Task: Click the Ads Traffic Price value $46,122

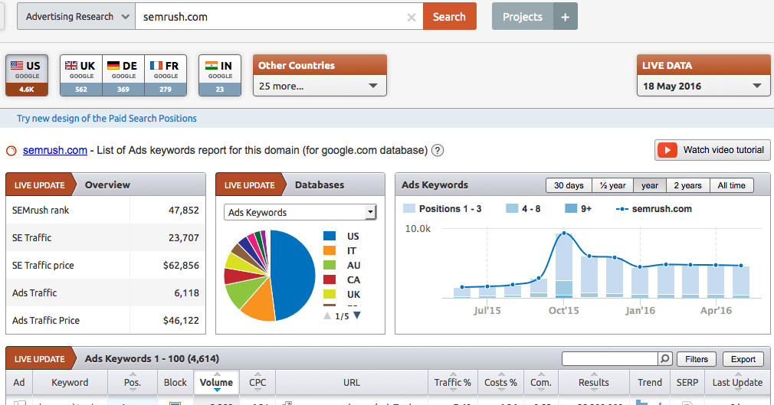Action: (181, 321)
